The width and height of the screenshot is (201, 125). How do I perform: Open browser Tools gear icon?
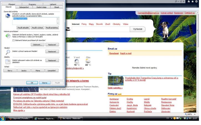196,2
